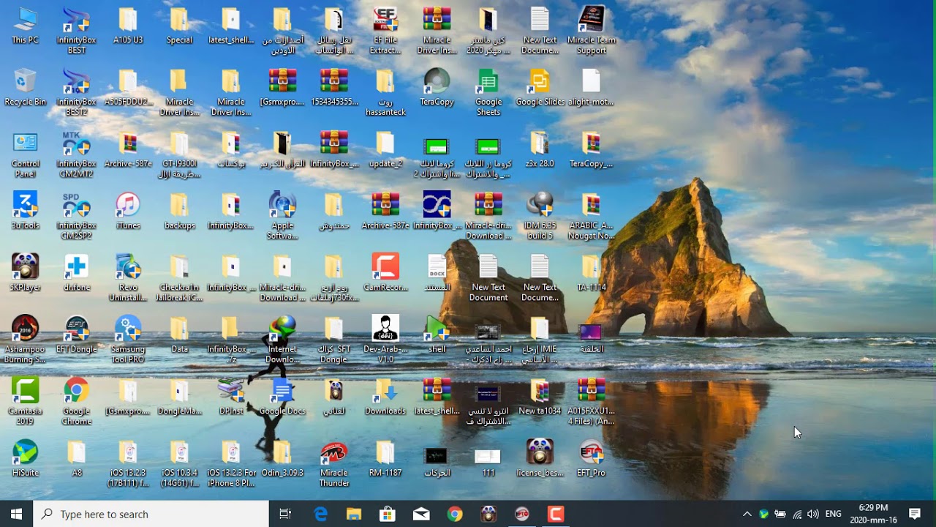Open the Checkra1n Jailbreak folder
The width and height of the screenshot is (936, 527).
(x=179, y=278)
